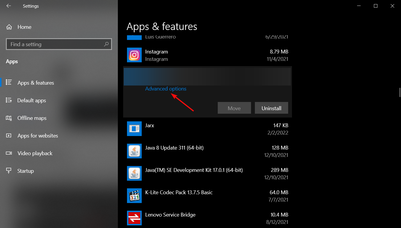Click the search magnifier icon
This screenshot has height=228, width=401.
[x=106, y=44]
